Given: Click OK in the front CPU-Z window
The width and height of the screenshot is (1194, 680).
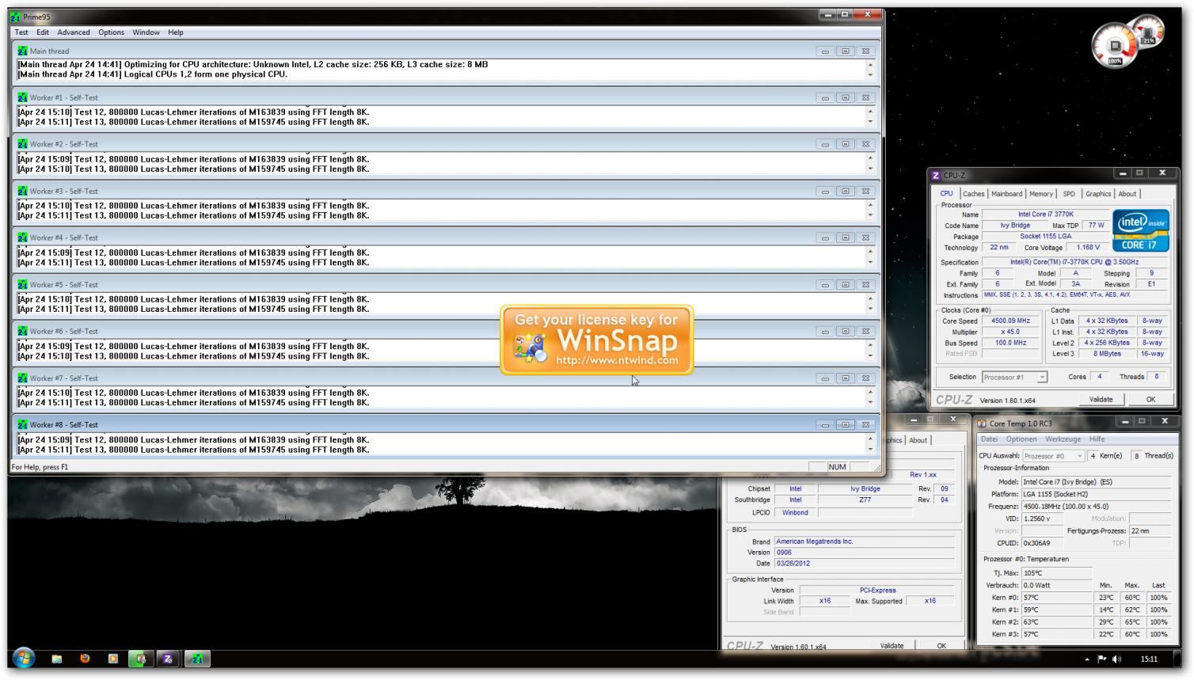Looking at the screenshot, I should 1150,400.
